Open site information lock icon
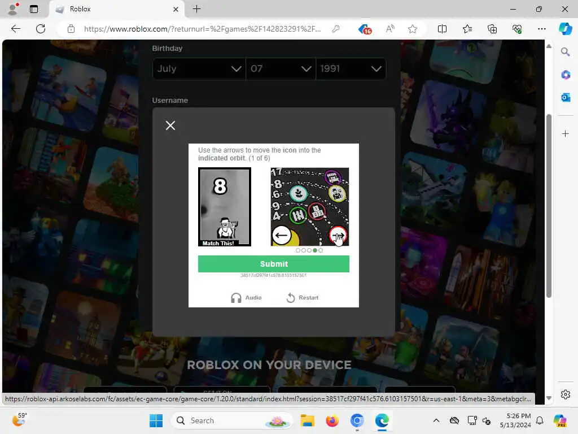 [71, 29]
